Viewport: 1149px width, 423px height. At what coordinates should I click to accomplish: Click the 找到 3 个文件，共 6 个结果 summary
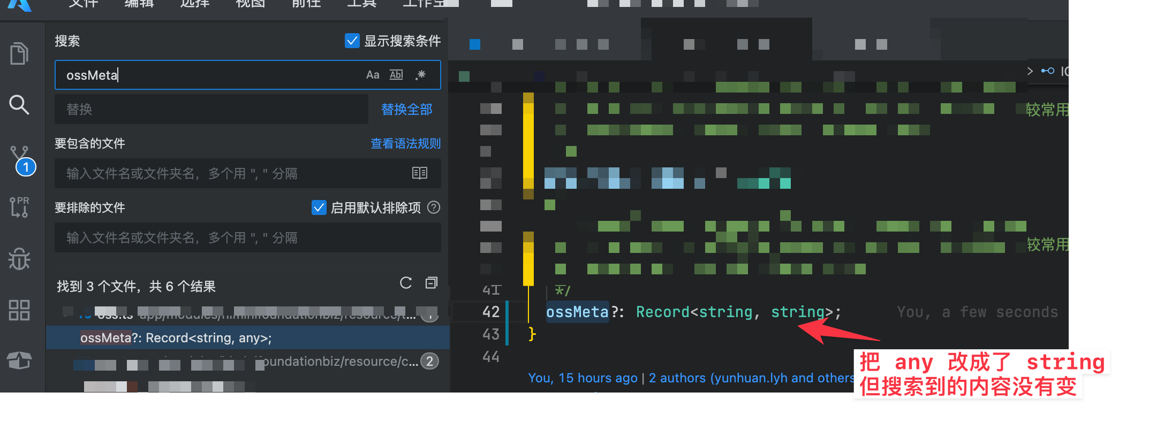pyautogui.click(x=136, y=287)
